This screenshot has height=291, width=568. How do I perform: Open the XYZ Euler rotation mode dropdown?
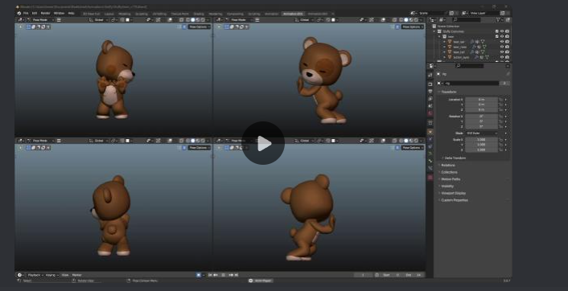481,133
